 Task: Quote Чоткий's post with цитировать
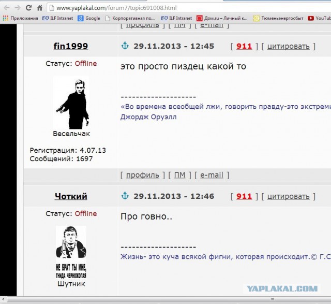point(289,196)
